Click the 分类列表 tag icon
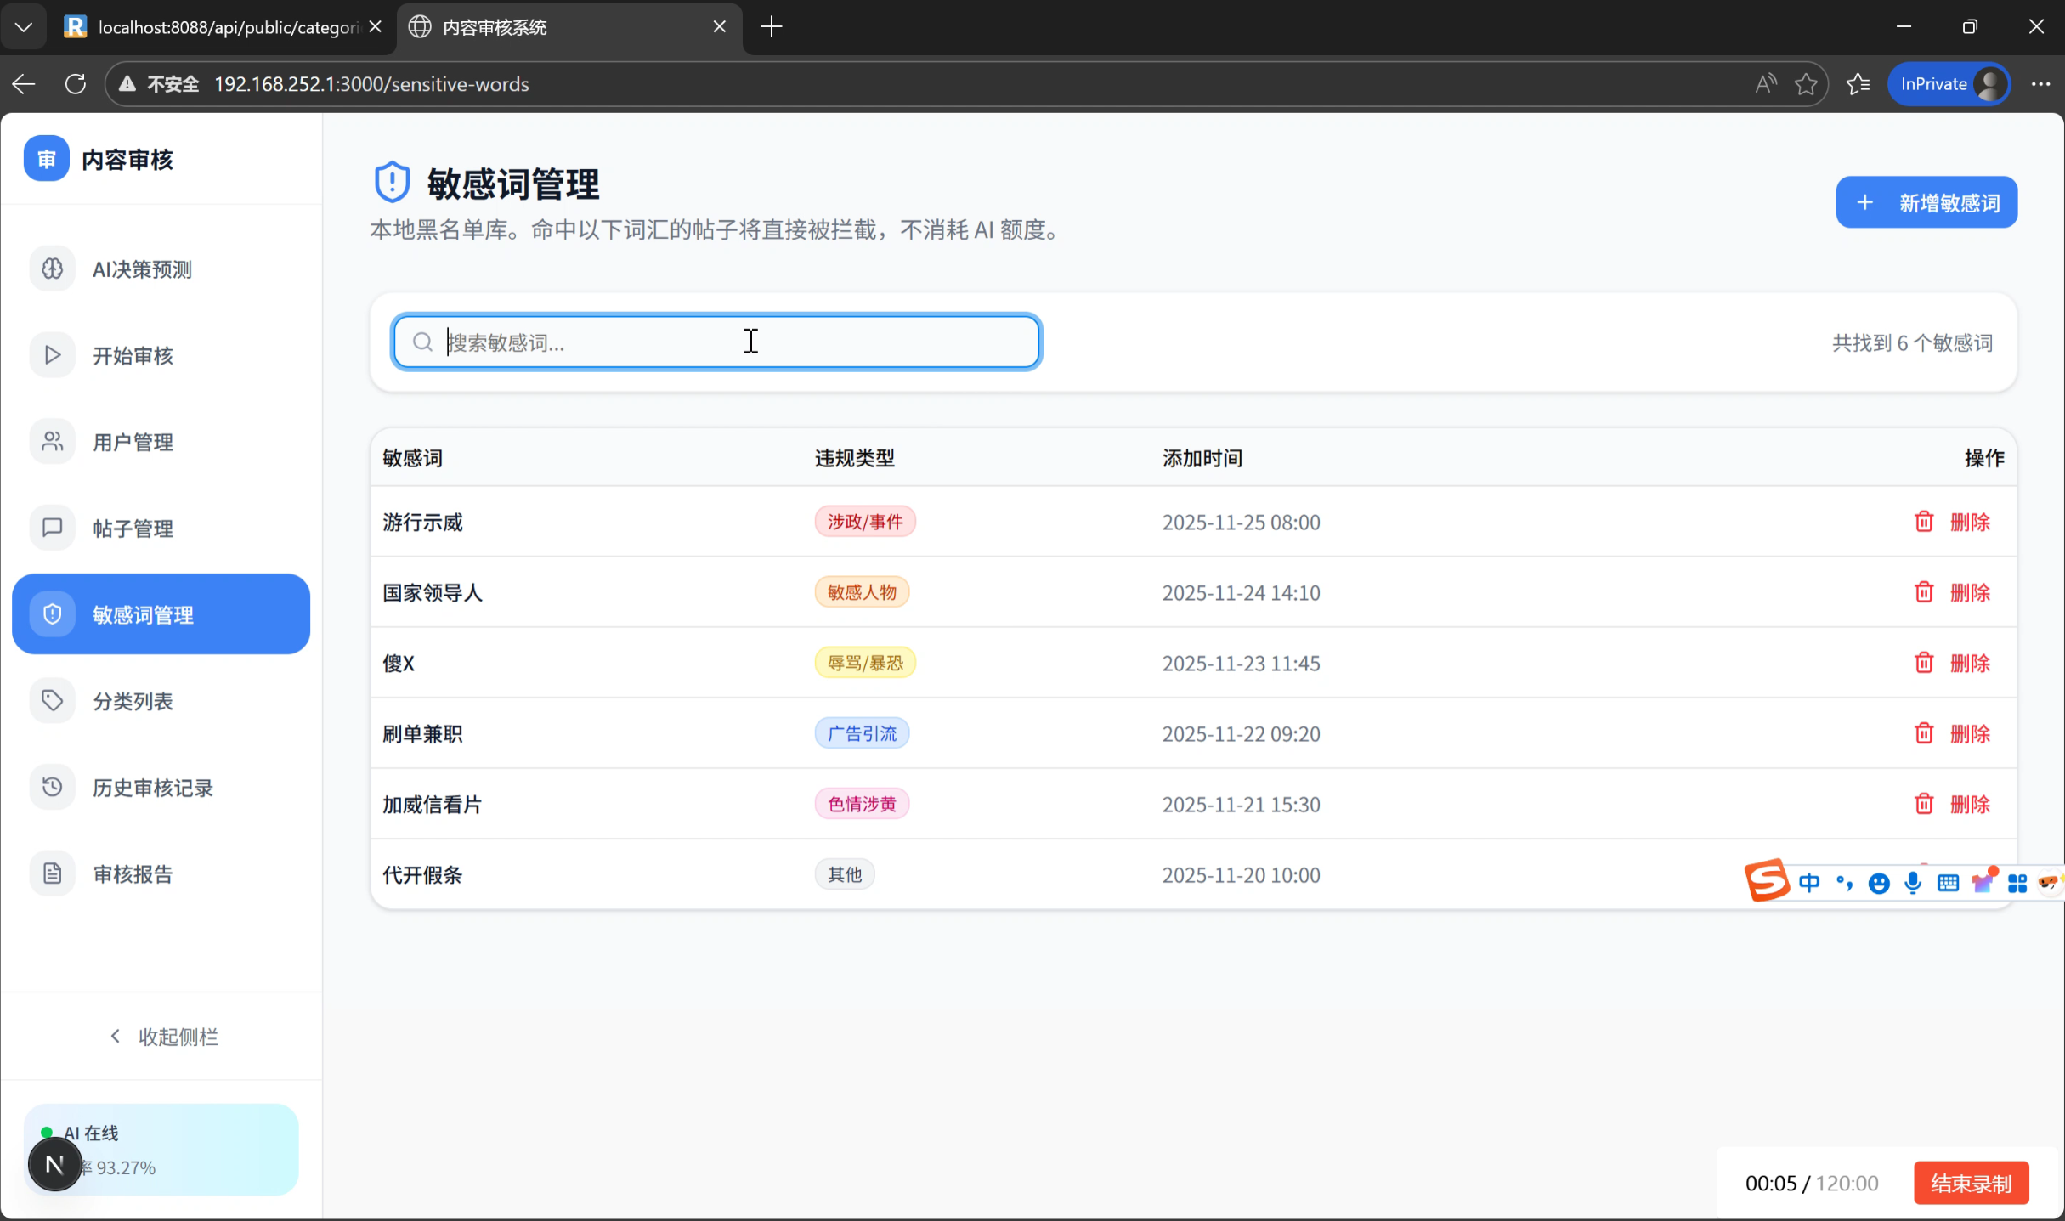Image resolution: width=2065 pixels, height=1221 pixels. pos(53,701)
